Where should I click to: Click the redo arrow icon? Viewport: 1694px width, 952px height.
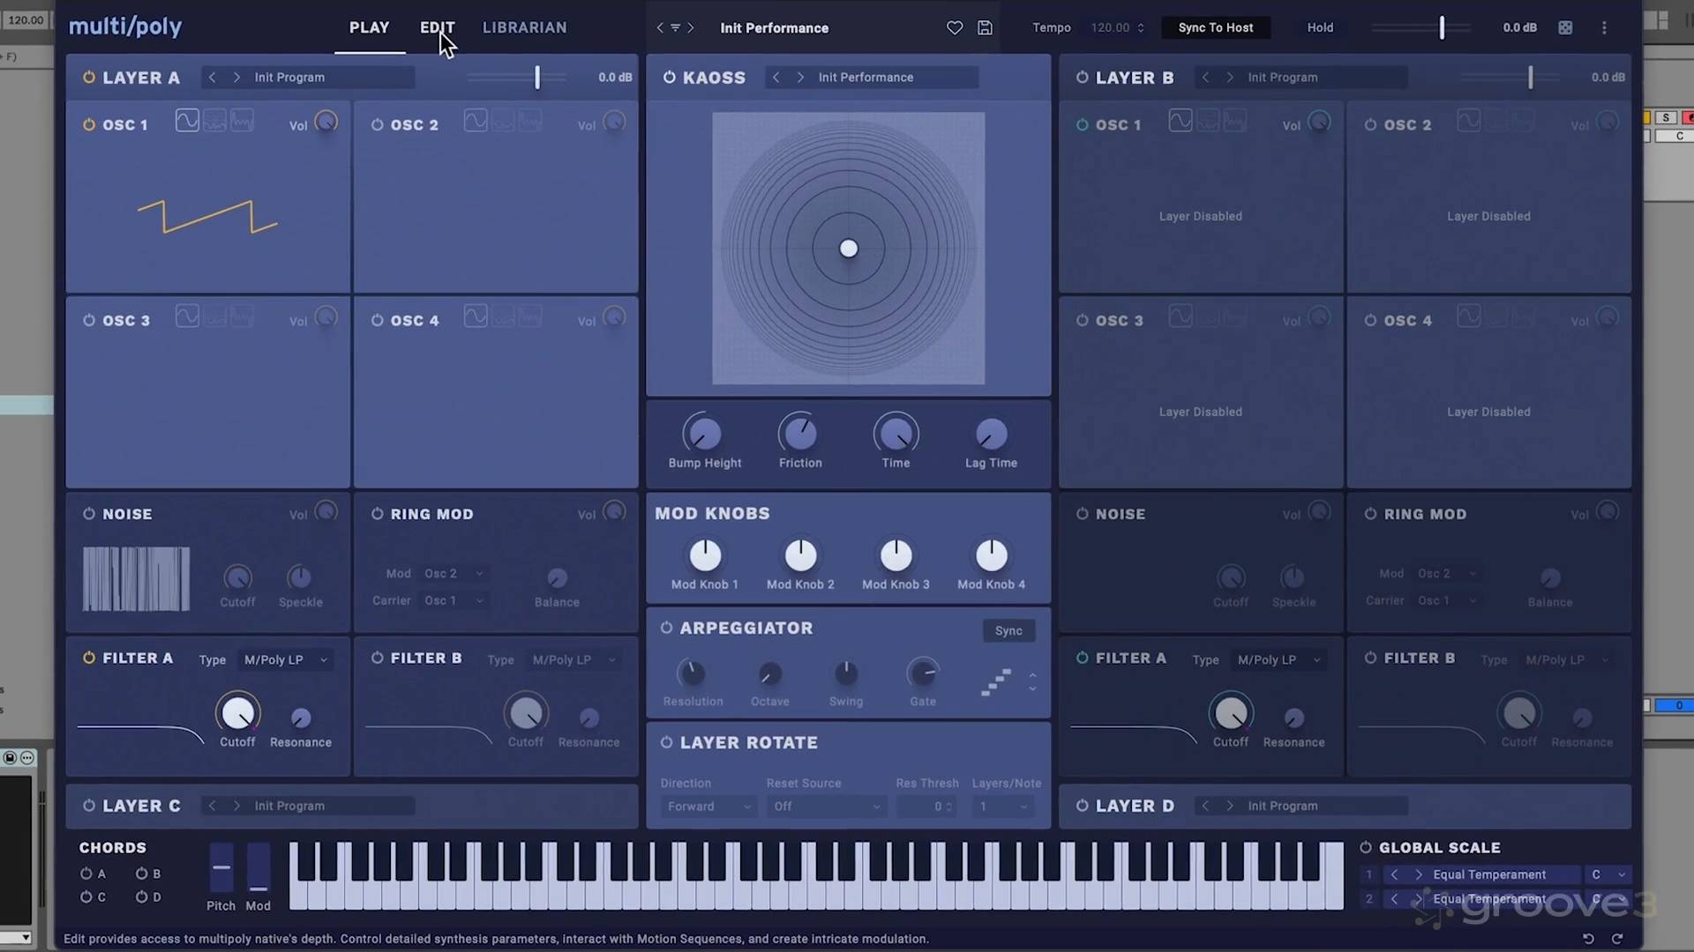point(1617,939)
